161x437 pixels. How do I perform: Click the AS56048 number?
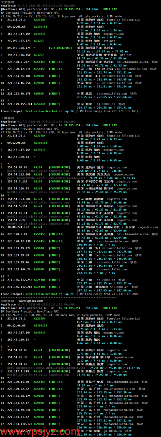click(x=41, y=104)
